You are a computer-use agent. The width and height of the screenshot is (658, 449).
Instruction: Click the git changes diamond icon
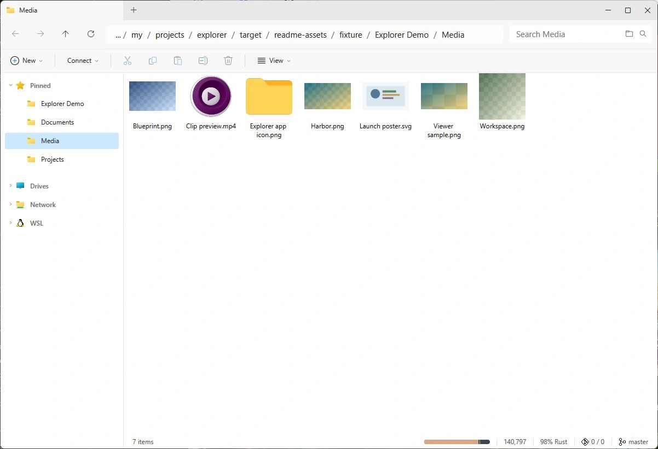coord(585,441)
